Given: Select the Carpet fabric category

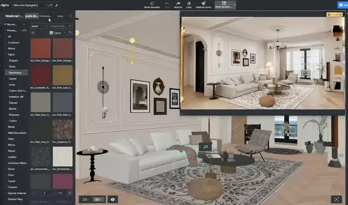Looking at the screenshot, I should pyautogui.click(x=13, y=78).
